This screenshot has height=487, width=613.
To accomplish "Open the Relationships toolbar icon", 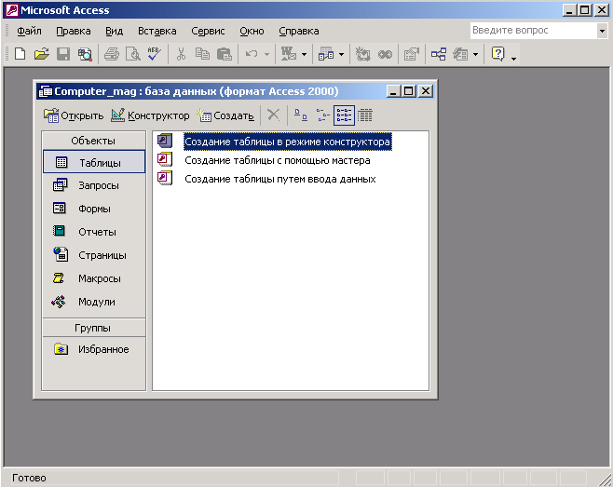I will tap(439, 54).
